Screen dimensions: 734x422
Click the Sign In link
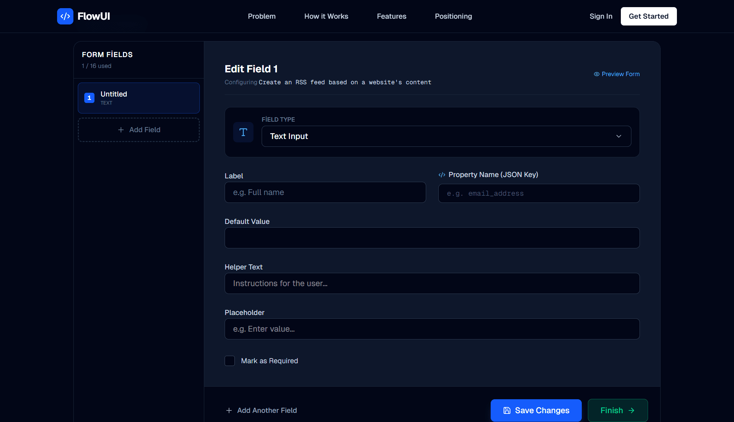tap(601, 16)
